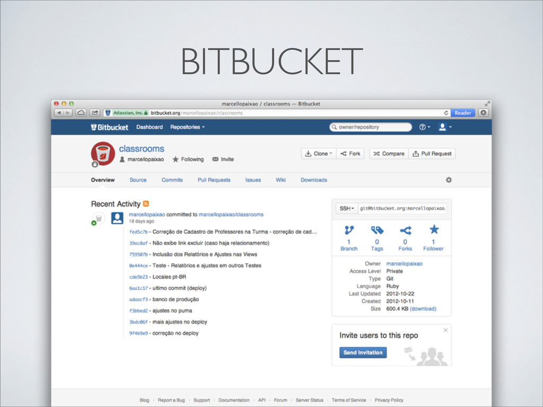543x407 pixels.
Task: Click the Recent Activity RSS feed icon
Action: point(146,203)
